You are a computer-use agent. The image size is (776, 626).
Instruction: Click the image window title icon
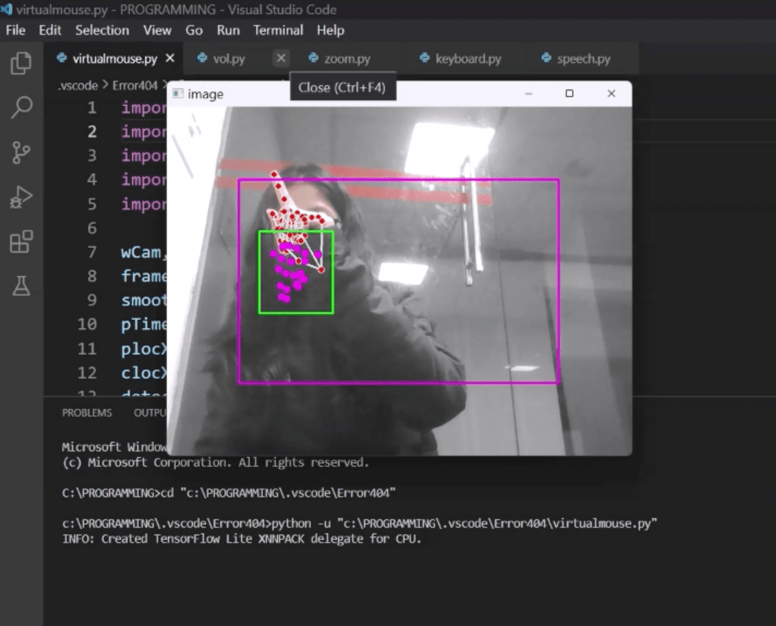coord(178,94)
